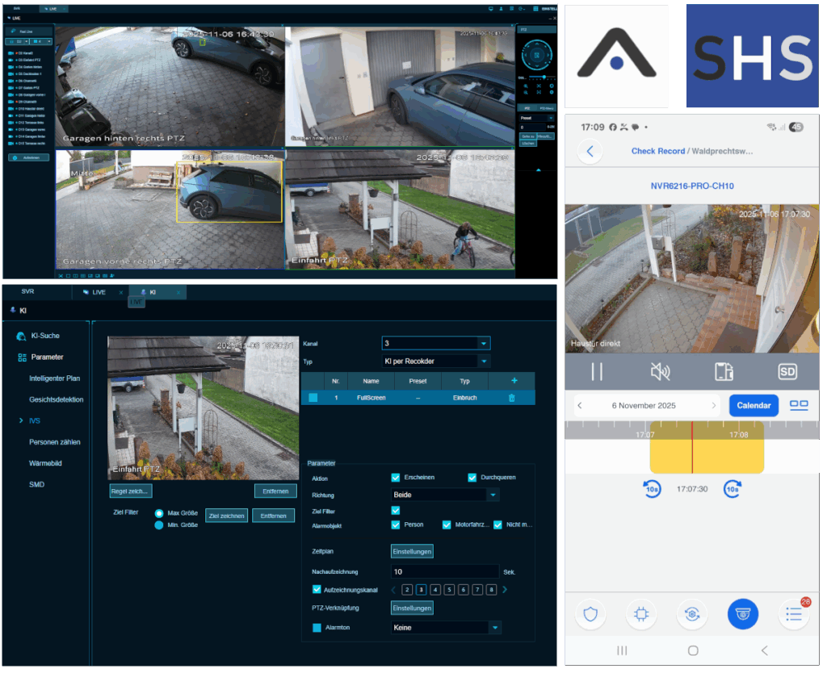Tap the SD quality icon
Screen dimensions: 827x673
[787, 371]
